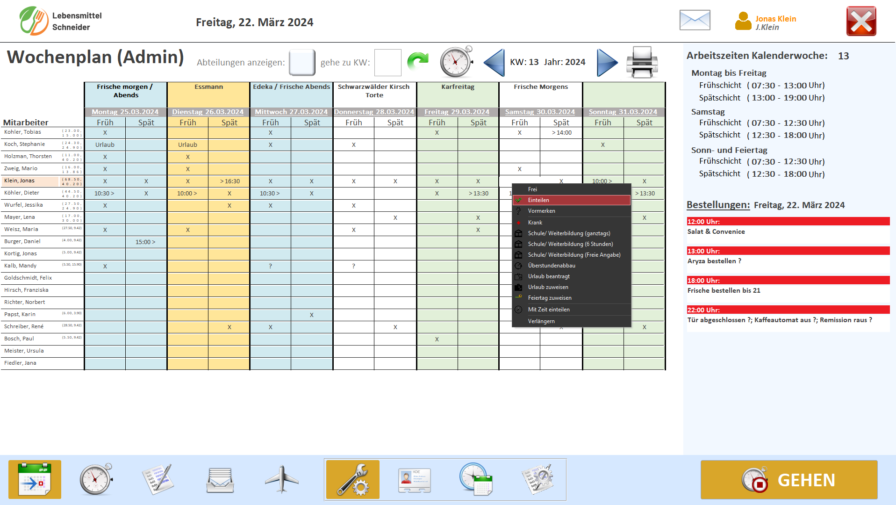Open the clock with calendar icon
Image resolution: width=896 pixels, height=505 pixels.
[x=476, y=479]
